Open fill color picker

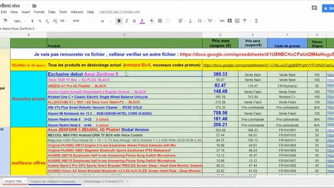pyautogui.click(x=152, y=21)
